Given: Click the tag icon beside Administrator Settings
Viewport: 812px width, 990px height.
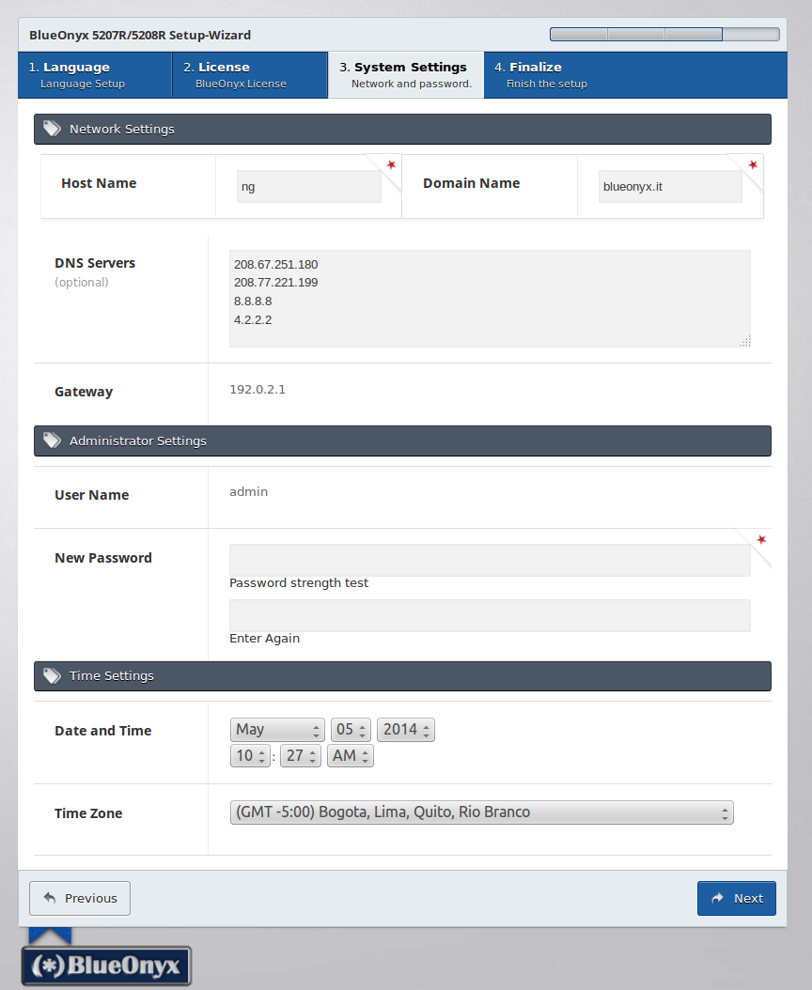Looking at the screenshot, I should pos(52,441).
